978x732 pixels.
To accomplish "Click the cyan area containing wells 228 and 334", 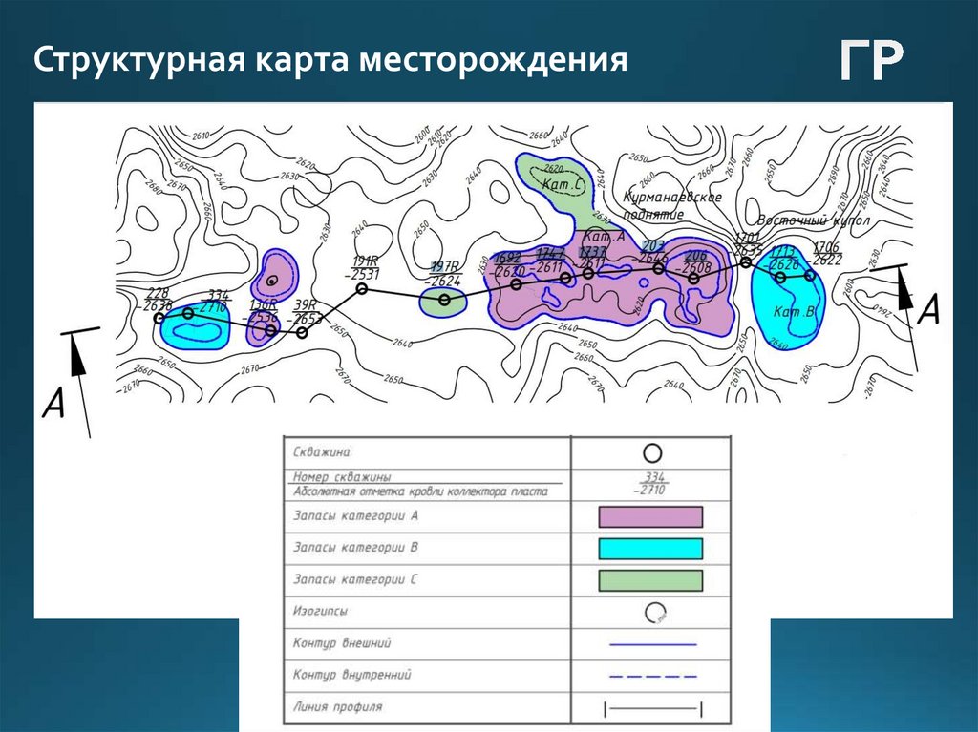I will [x=195, y=327].
